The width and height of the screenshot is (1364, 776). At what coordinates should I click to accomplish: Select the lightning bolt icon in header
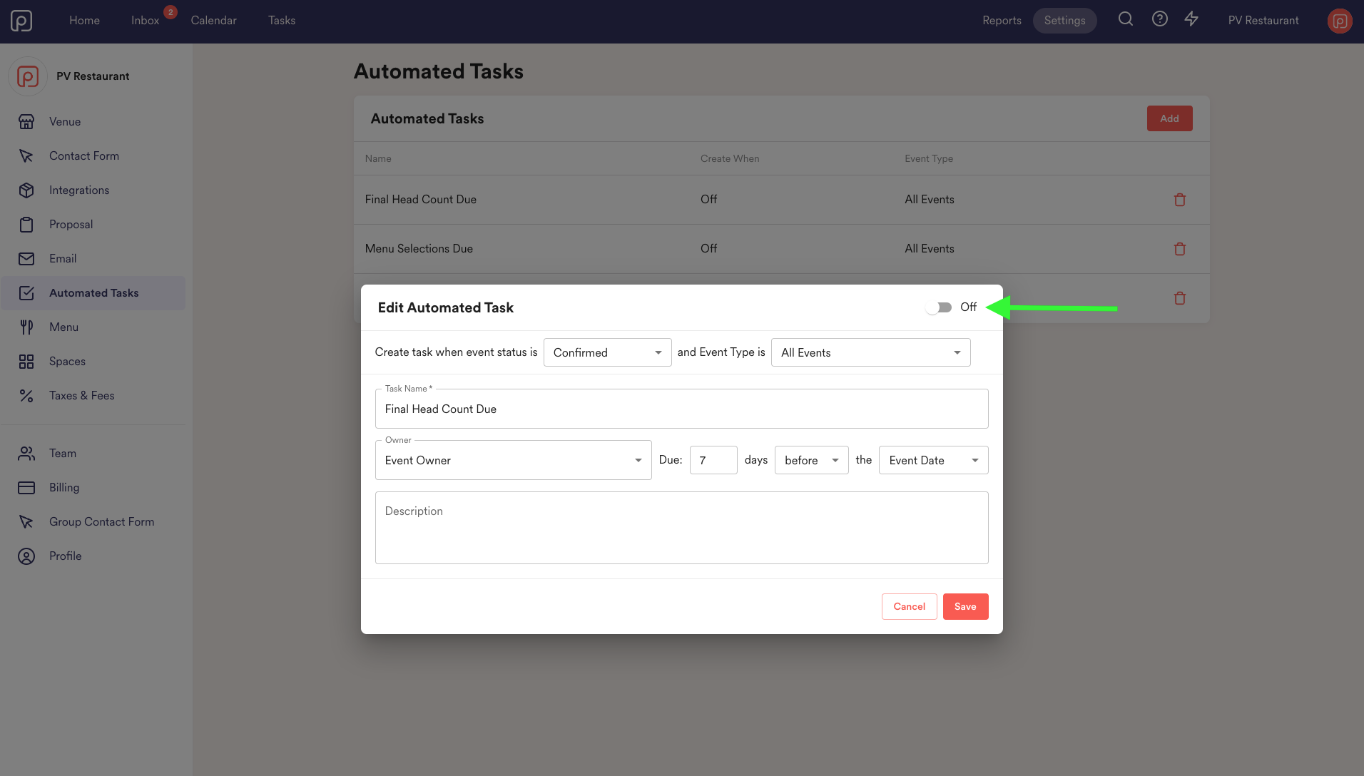(1191, 19)
